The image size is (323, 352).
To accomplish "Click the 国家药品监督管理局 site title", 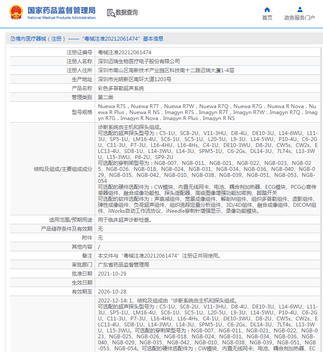I will pyautogui.click(x=61, y=10).
